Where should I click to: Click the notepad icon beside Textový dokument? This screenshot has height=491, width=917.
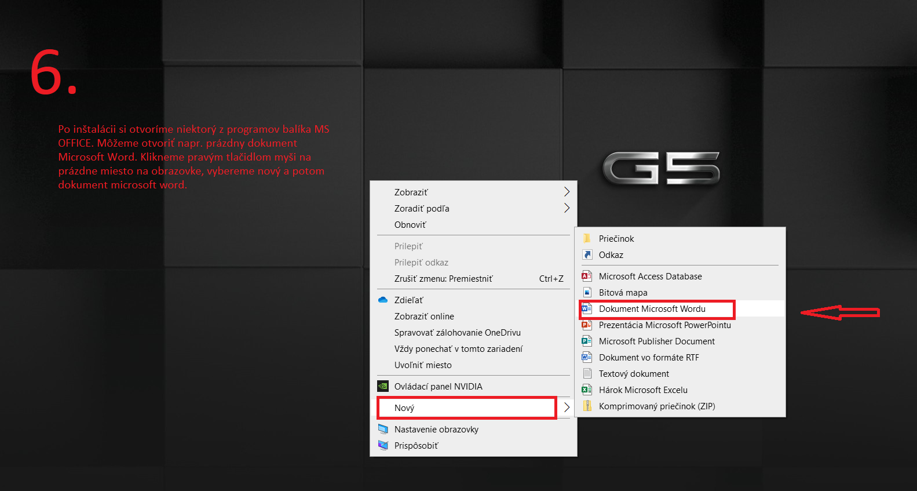click(587, 373)
